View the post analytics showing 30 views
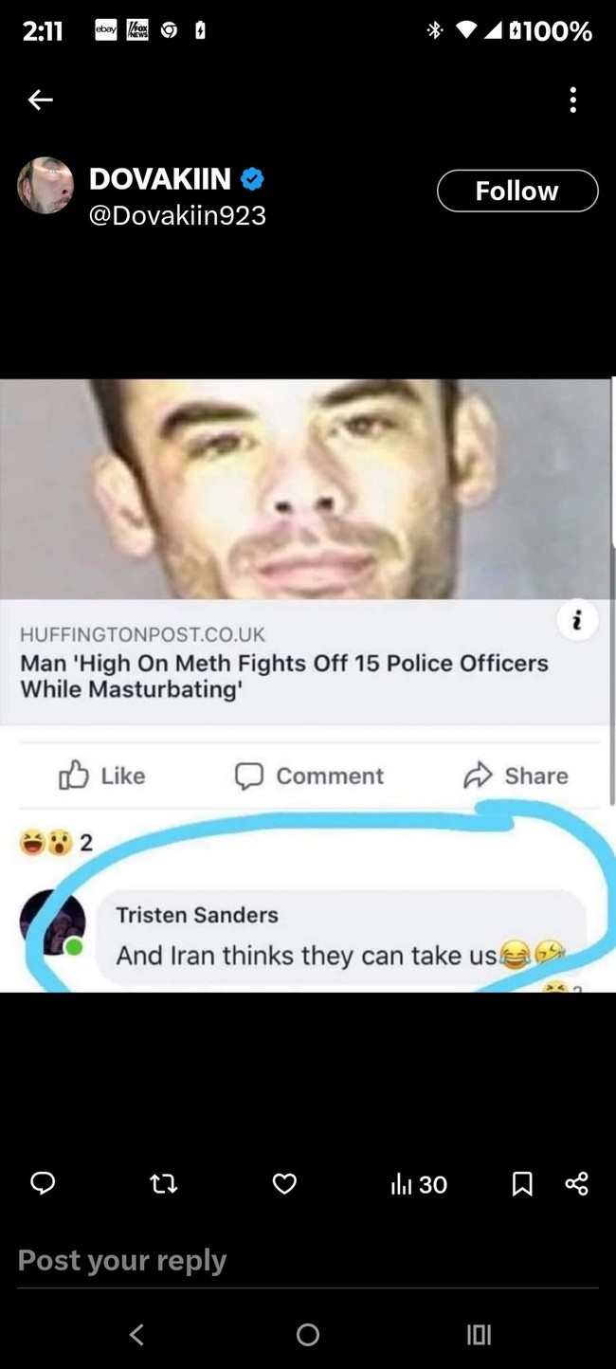The image size is (616, 1369). [419, 1184]
